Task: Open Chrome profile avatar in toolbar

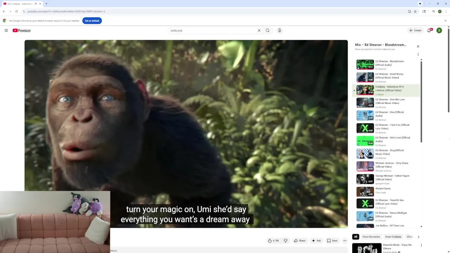Action: (x=440, y=12)
